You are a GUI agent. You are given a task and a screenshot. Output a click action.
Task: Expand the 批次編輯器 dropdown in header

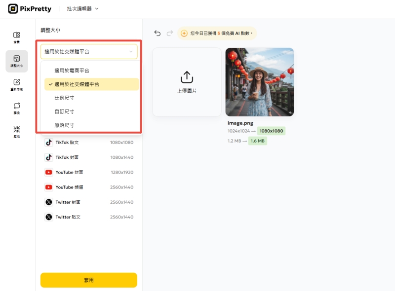click(x=82, y=9)
